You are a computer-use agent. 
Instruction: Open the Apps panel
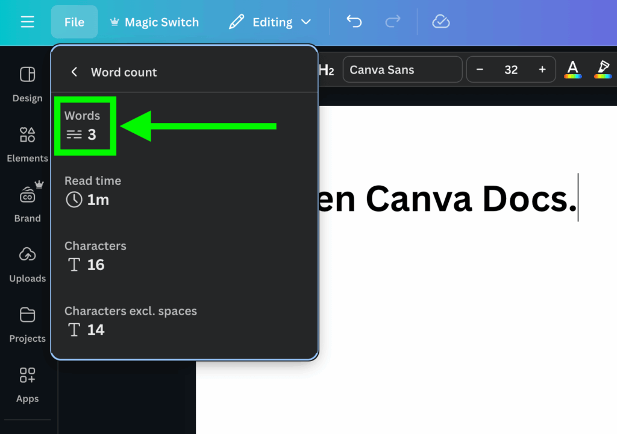(x=27, y=383)
